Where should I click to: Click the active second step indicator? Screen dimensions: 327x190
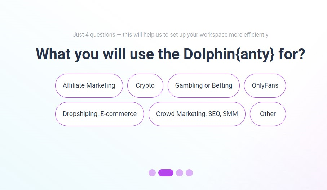click(x=166, y=173)
